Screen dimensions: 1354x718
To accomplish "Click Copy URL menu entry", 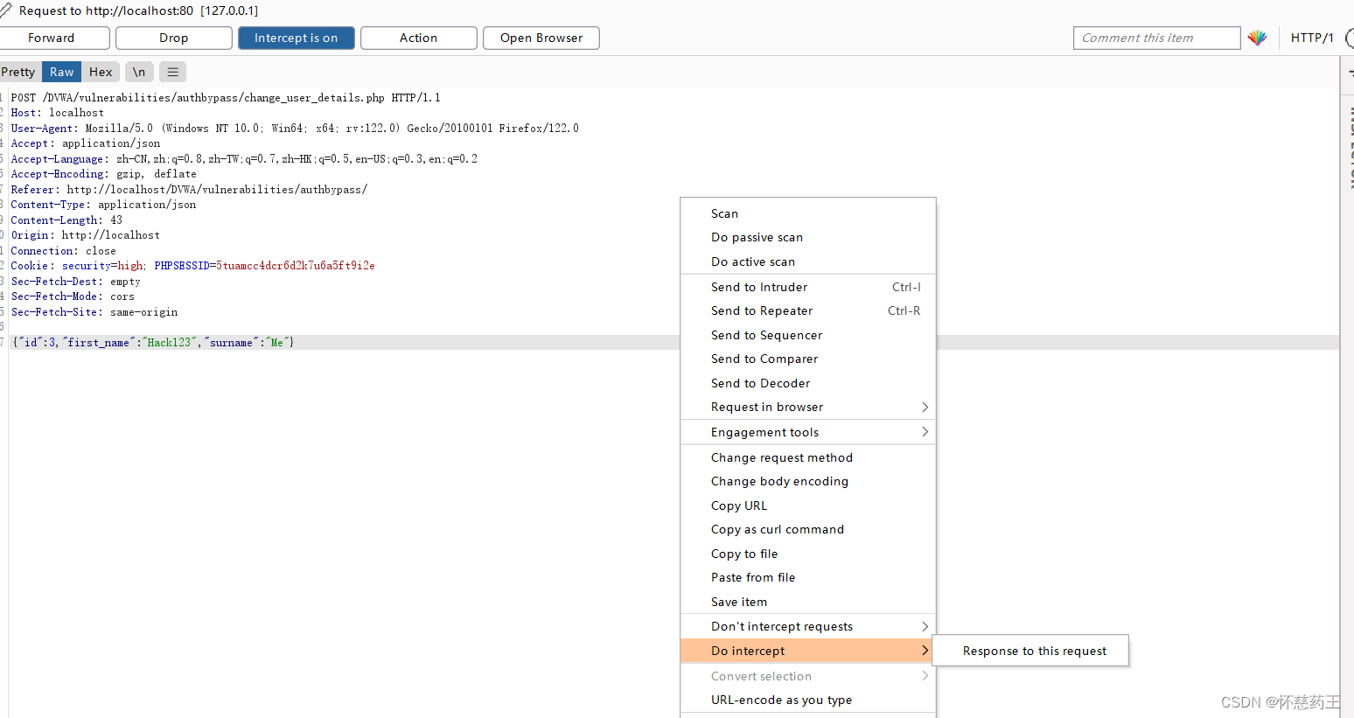I will click(x=808, y=505).
